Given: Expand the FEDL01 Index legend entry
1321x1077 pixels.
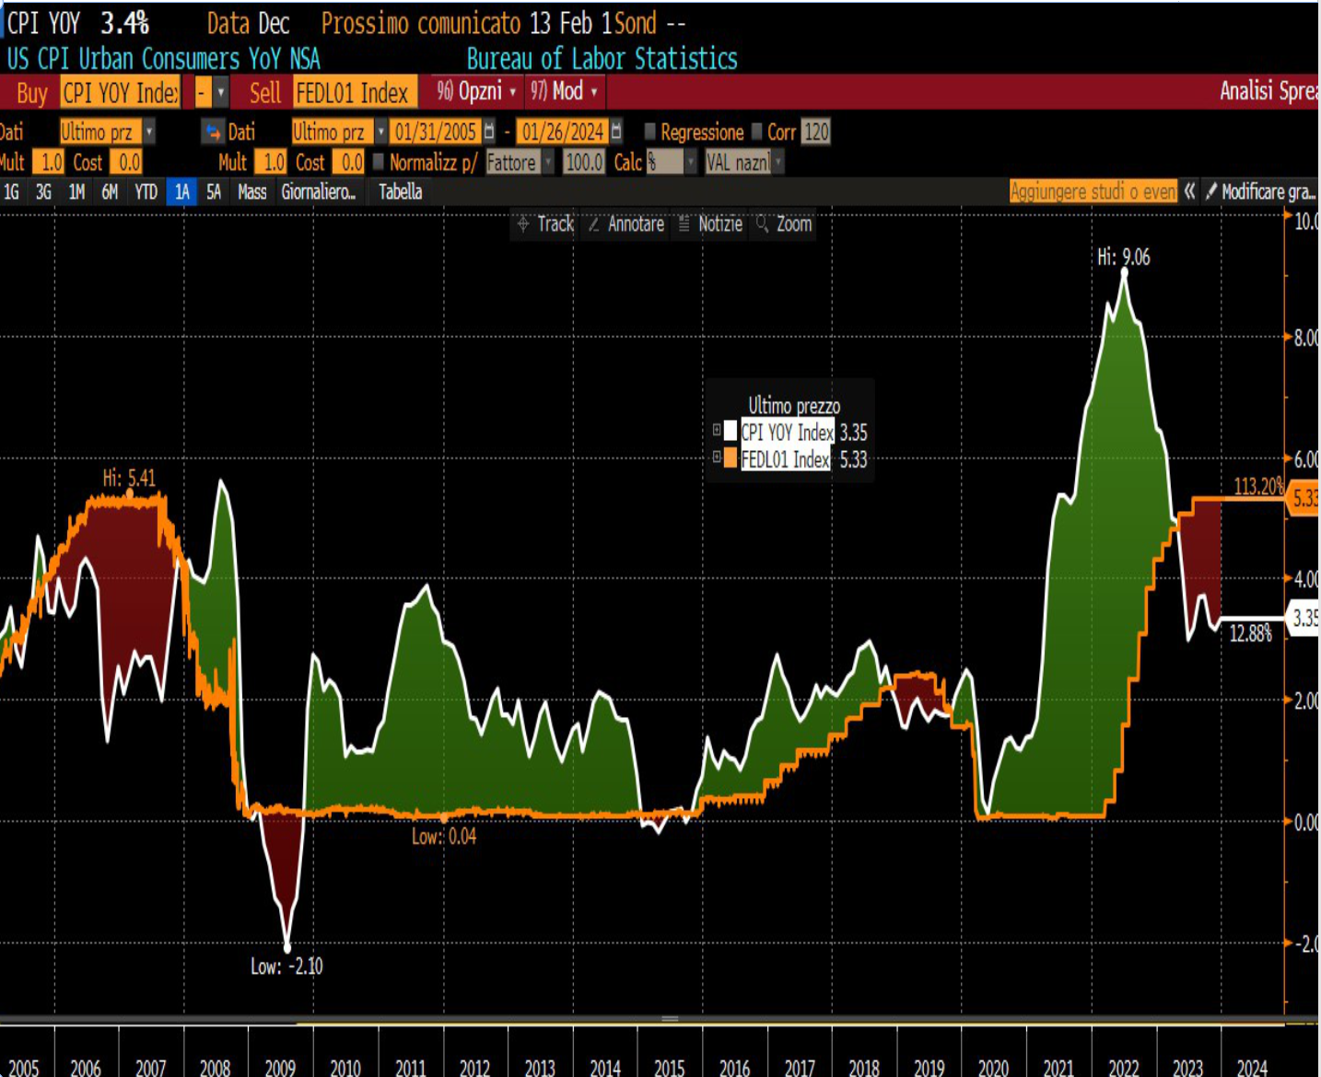Looking at the screenshot, I should [717, 457].
